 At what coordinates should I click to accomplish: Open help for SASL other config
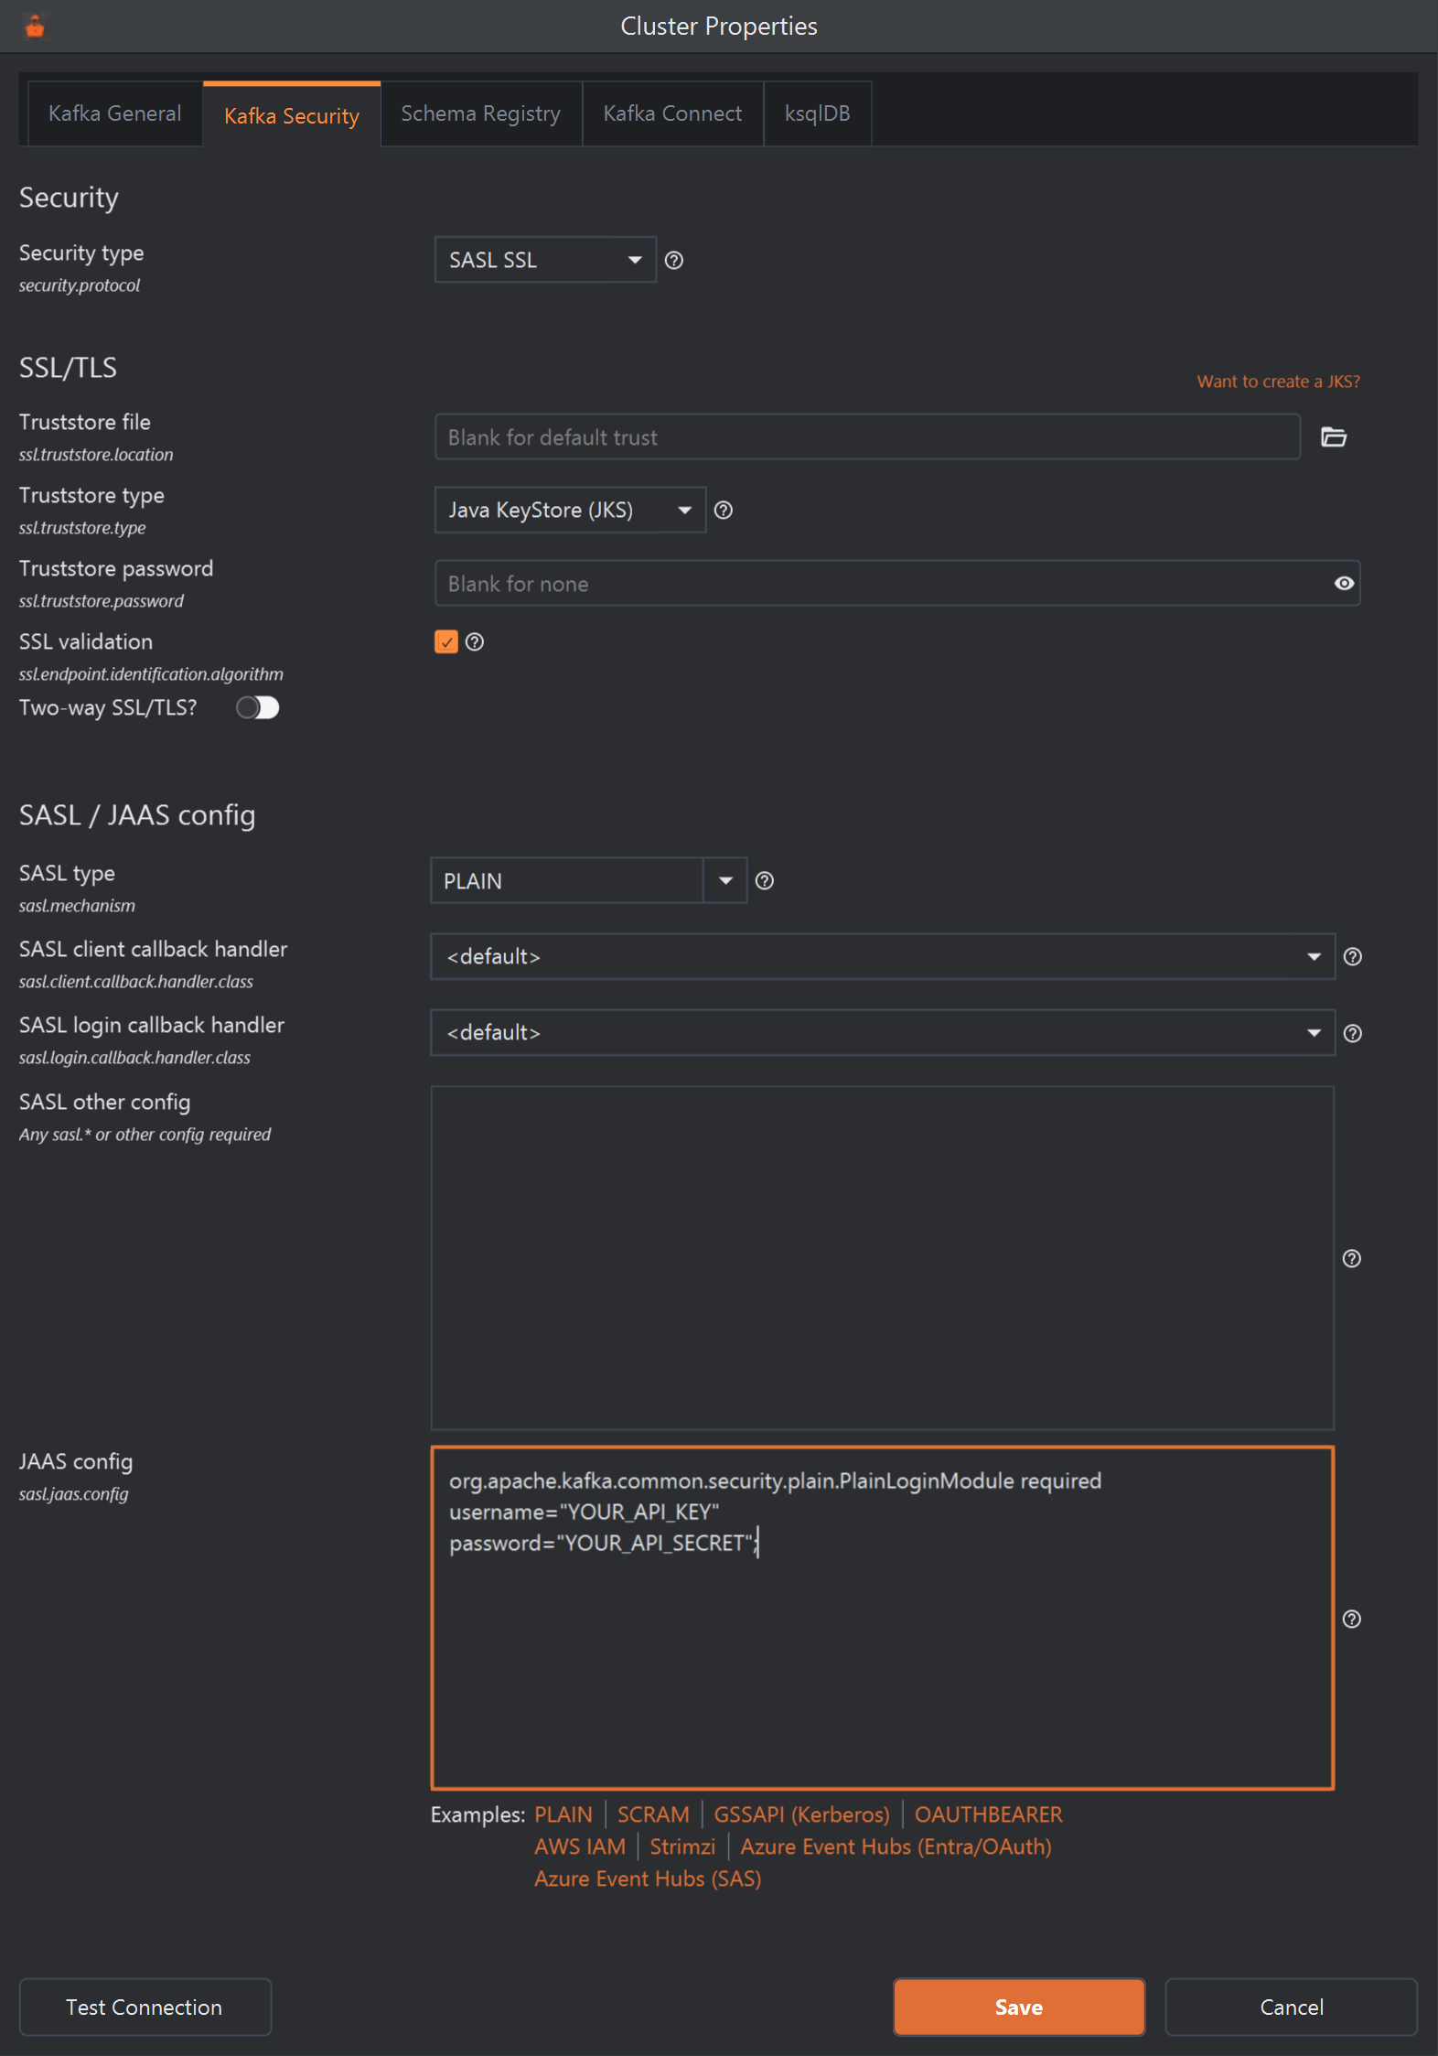tap(1352, 1259)
